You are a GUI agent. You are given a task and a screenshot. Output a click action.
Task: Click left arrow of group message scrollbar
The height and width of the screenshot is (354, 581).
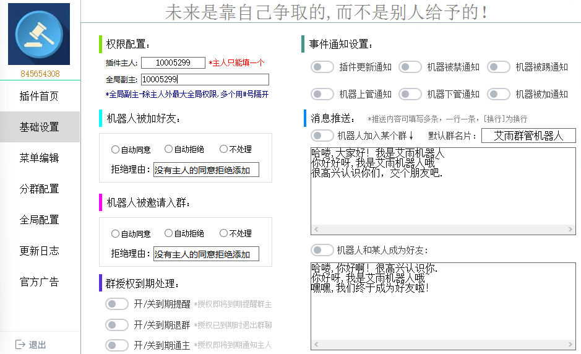pyautogui.click(x=316, y=230)
